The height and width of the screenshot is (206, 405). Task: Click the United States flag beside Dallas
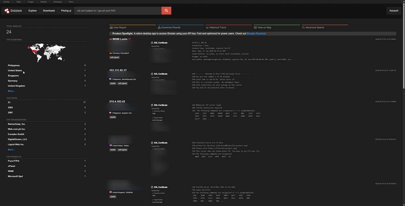coord(111,145)
